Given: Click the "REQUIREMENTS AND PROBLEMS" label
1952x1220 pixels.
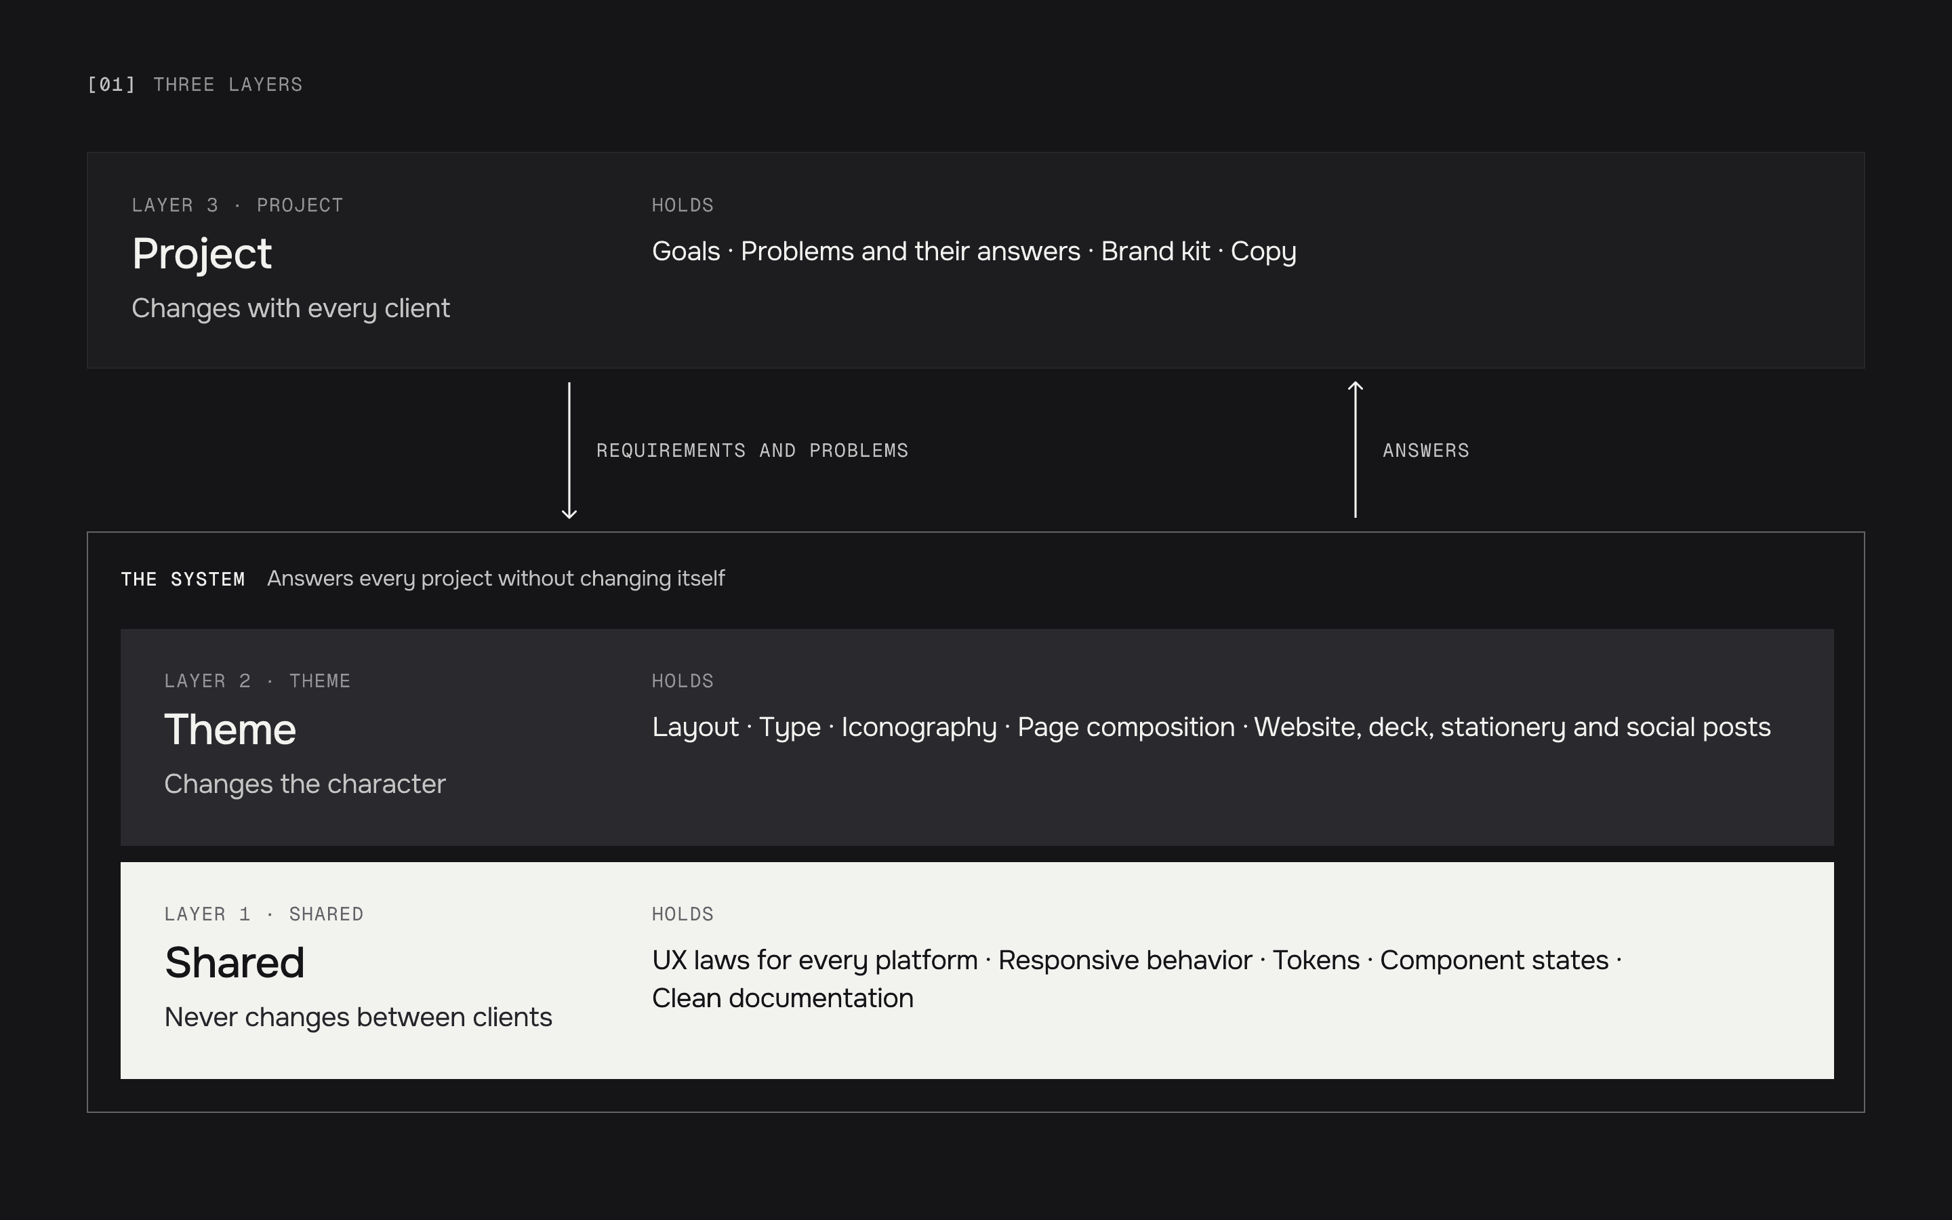Looking at the screenshot, I should point(752,450).
